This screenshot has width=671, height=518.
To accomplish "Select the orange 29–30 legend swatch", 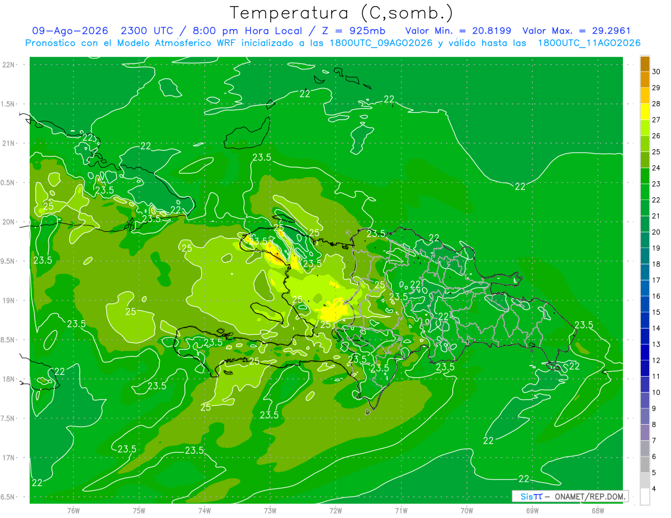I will click(x=645, y=79).
